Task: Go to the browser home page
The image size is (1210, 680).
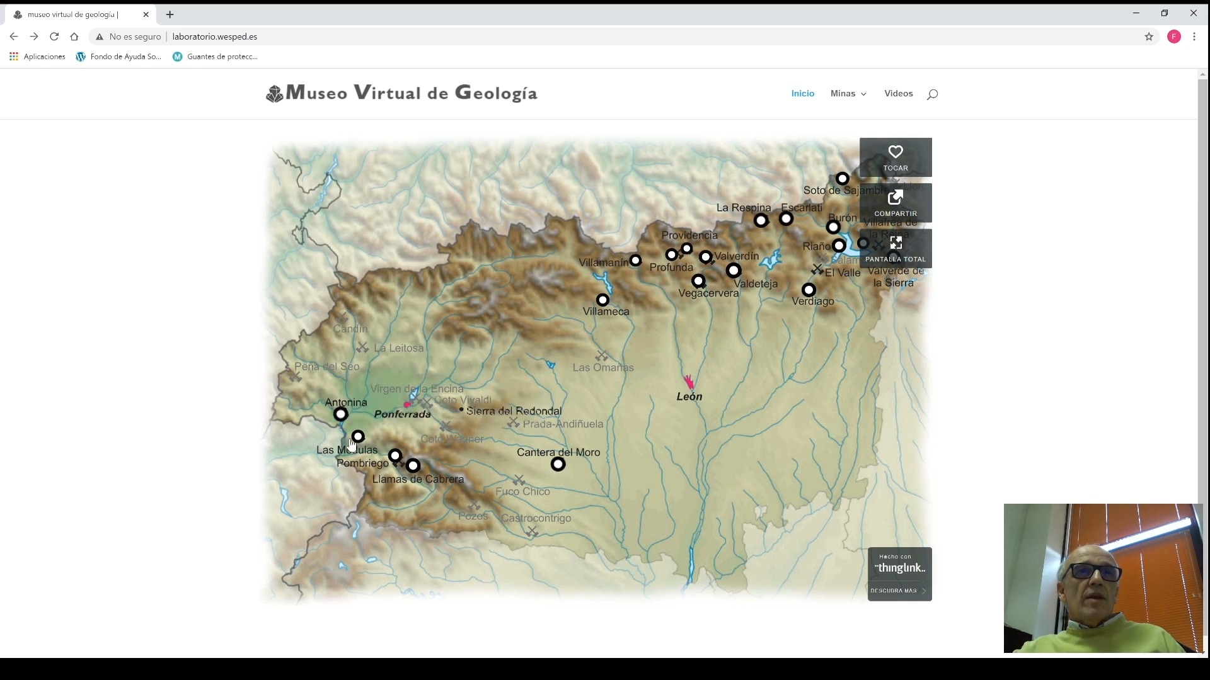Action: pos(74,37)
